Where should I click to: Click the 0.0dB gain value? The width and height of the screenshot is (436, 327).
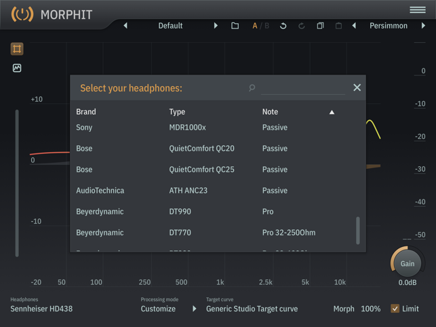[408, 283]
